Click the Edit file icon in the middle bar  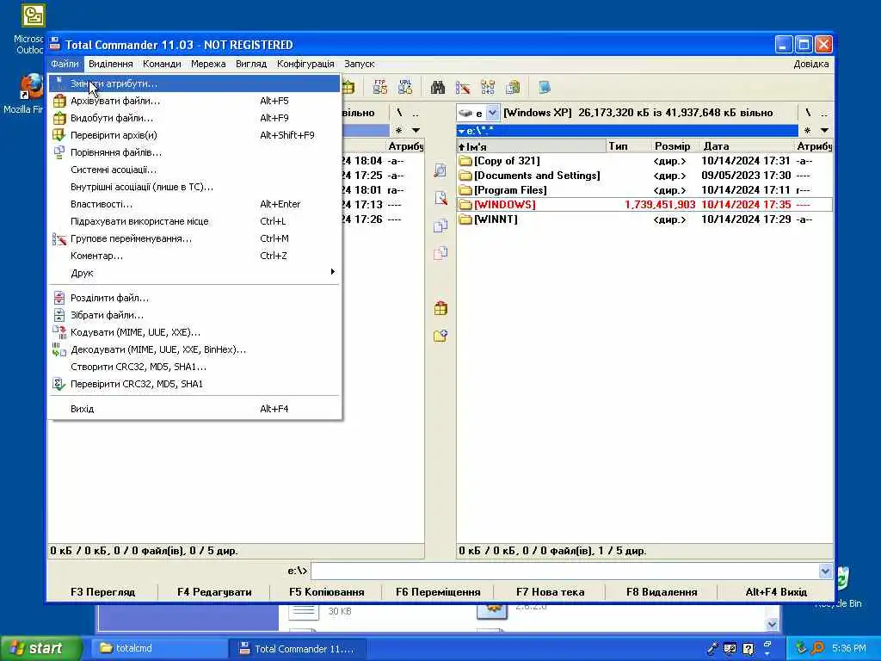(x=440, y=198)
